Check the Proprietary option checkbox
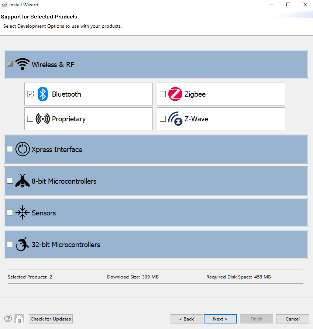 click(x=30, y=119)
